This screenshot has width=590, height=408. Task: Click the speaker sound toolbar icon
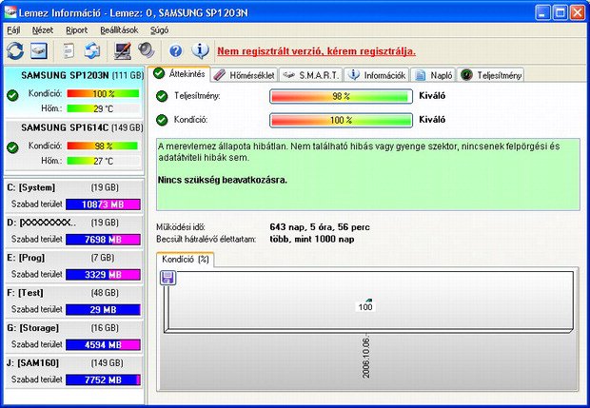[x=146, y=50]
